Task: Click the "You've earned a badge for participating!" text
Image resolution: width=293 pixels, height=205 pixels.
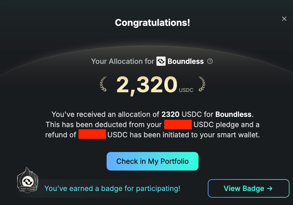Action: point(112,188)
